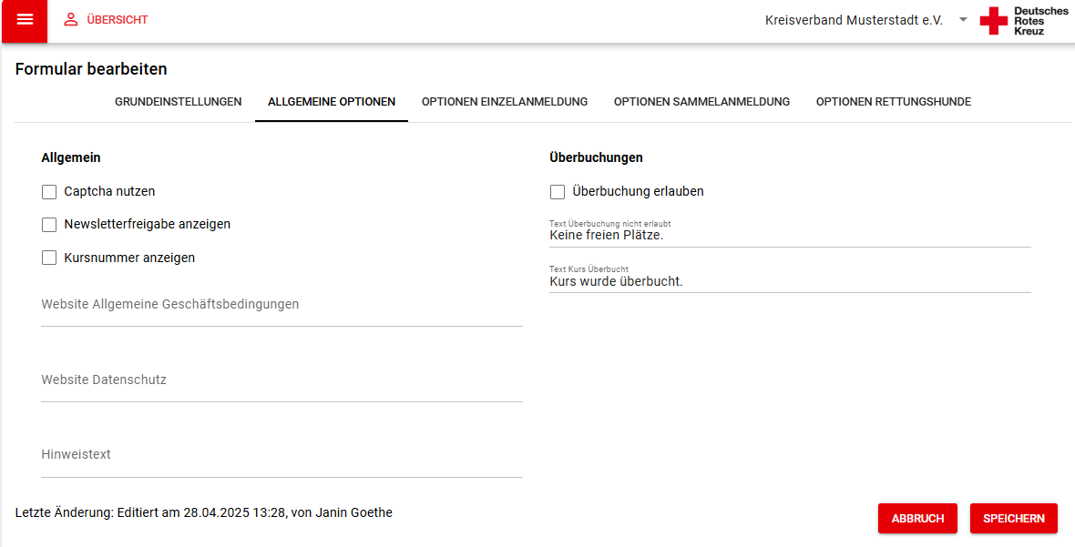Click the person icon beside Übersicht
The height and width of the screenshot is (547, 1075).
point(71,20)
